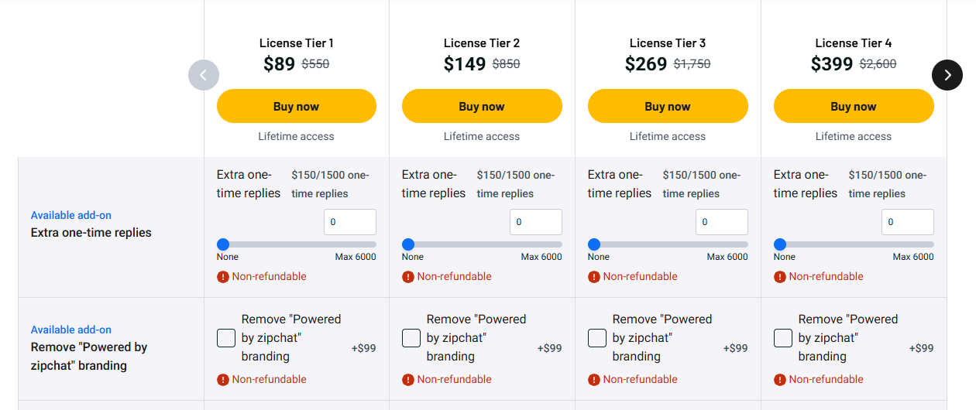Select Tier 4 extra replies quantity input
Image resolution: width=976 pixels, height=410 pixels.
pyautogui.click(x=907, y=222)
